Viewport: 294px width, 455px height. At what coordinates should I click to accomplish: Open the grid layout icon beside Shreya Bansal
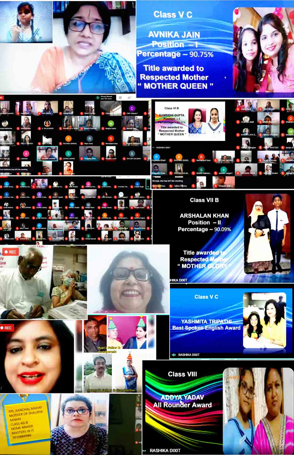coord(120,97)
